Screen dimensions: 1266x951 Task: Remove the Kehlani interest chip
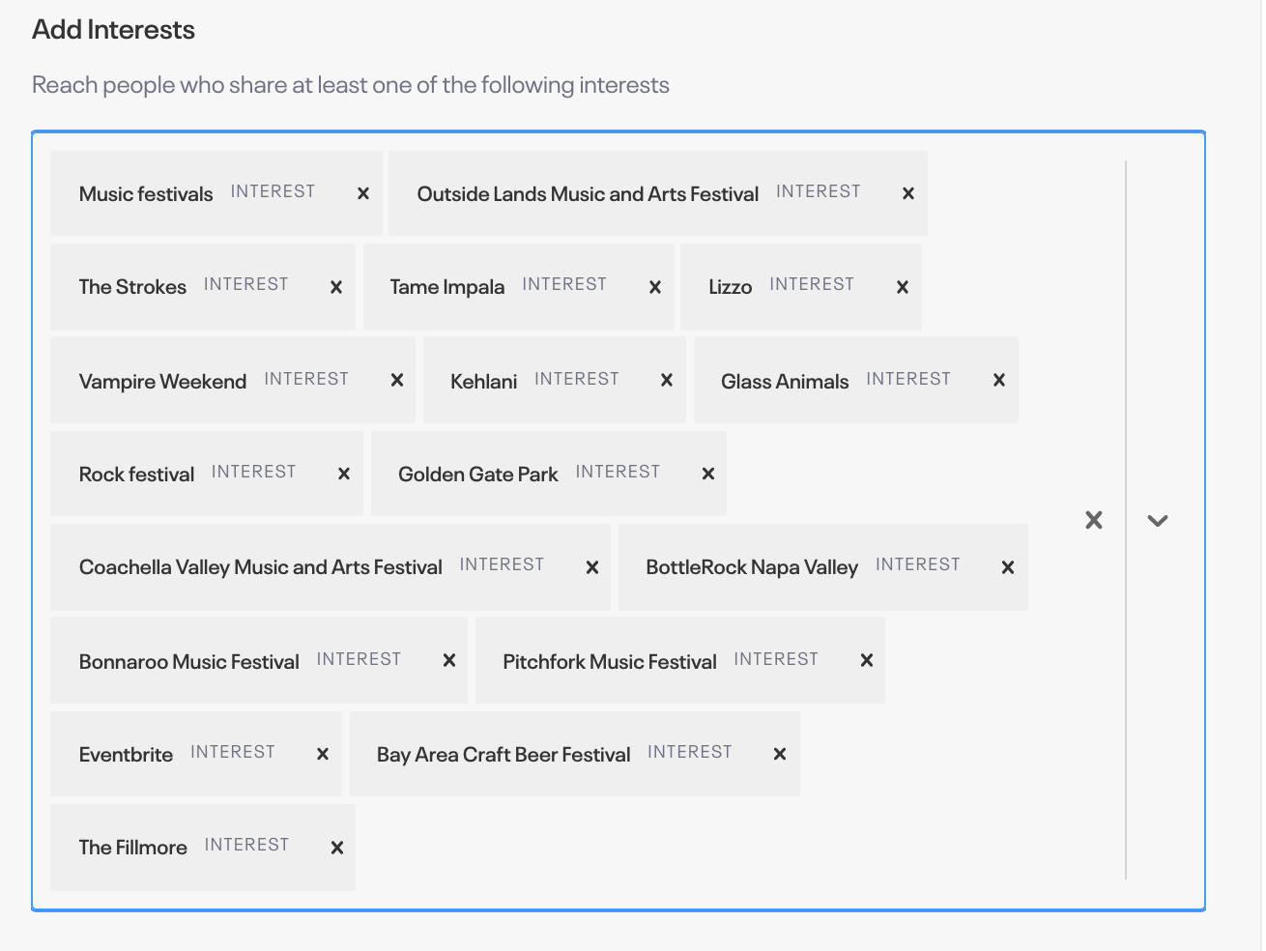click(667, 380)
